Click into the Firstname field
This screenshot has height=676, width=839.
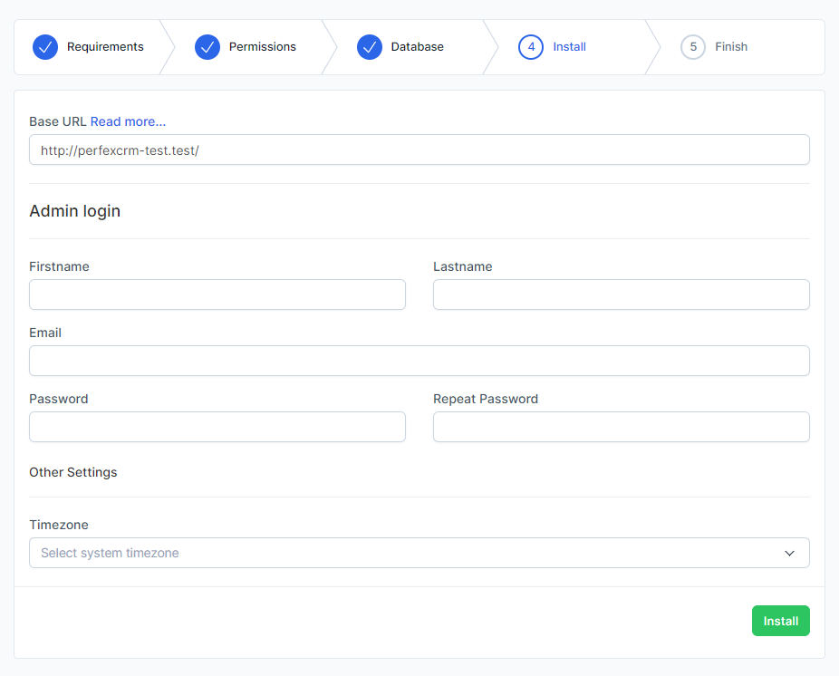pos(217,295)
